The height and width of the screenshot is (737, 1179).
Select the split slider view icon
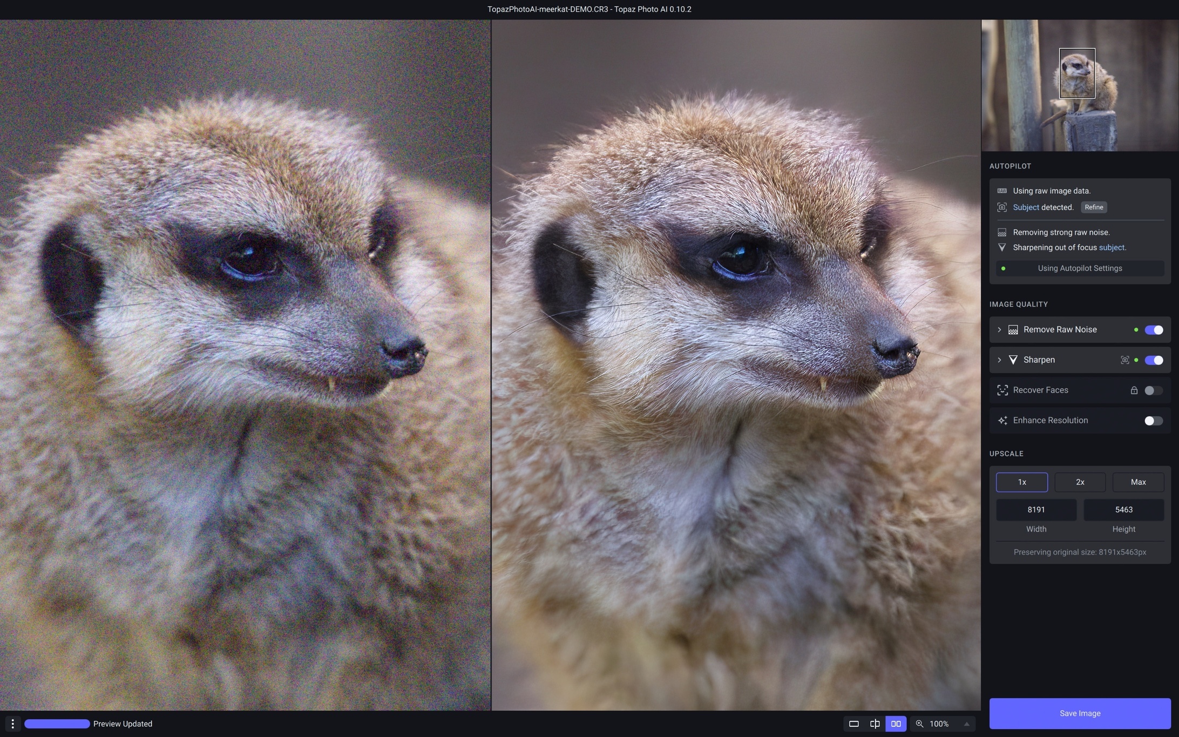[x=875, y=724]
